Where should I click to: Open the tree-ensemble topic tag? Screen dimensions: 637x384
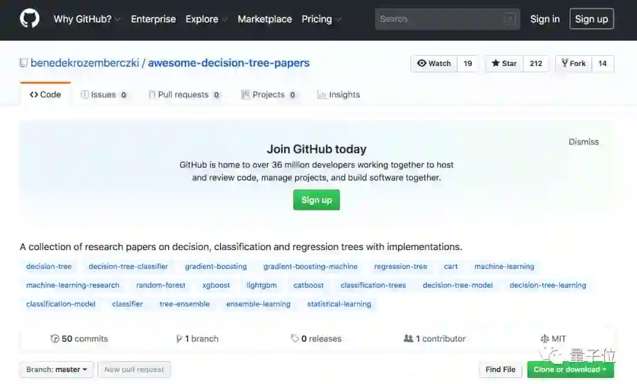tap(185, 304)
